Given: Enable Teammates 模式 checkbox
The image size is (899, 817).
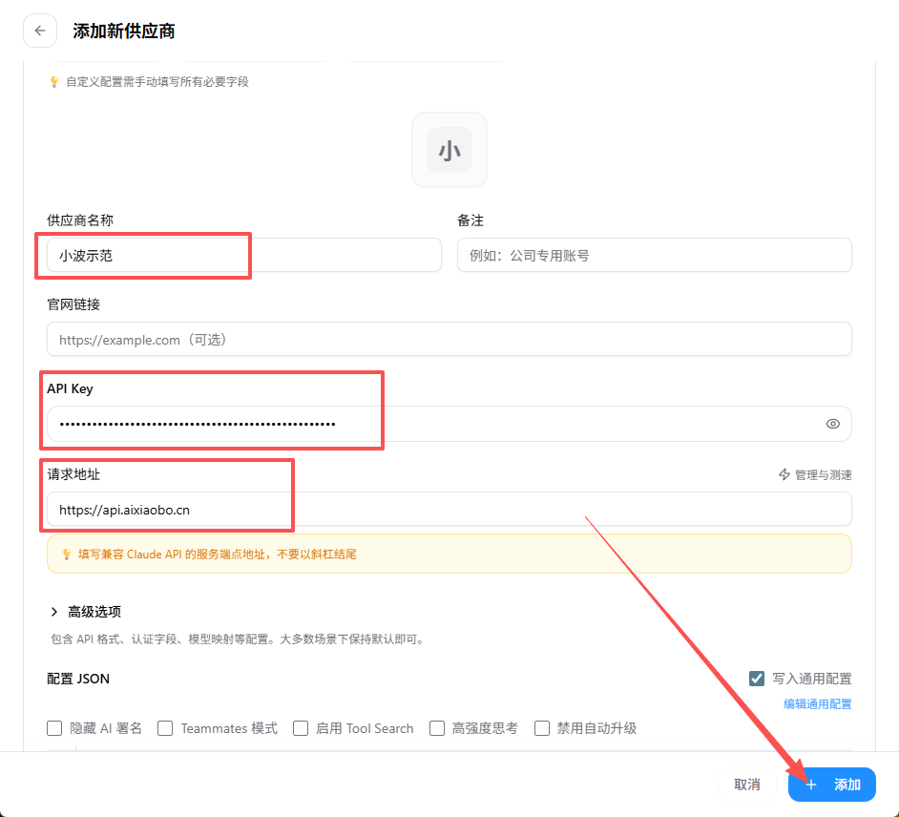Looking at the screenshot, I should pos(165,728).
